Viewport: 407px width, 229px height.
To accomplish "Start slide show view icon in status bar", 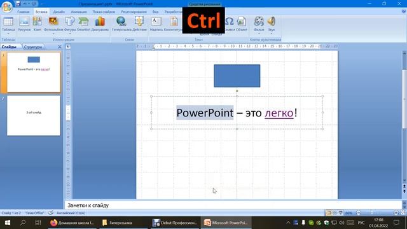I will point(340,212).
